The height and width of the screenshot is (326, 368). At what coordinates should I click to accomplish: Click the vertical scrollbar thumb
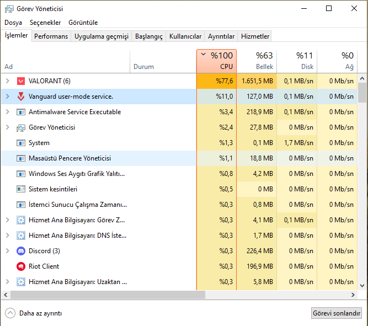362,93
